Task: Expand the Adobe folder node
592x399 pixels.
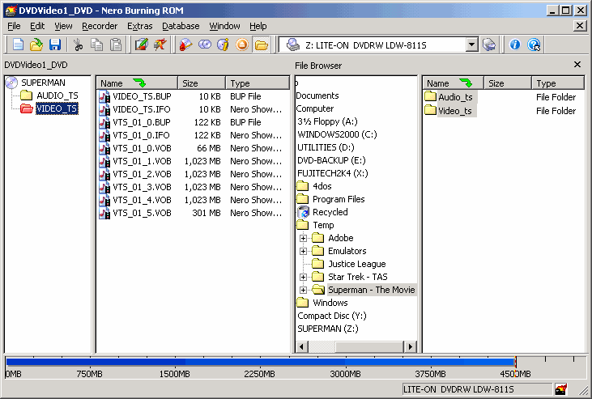Action: pos(303,238)
